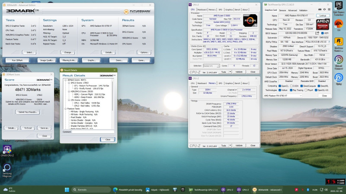Open the Sensors tab in GPU-Z

(x=282, y=10)
